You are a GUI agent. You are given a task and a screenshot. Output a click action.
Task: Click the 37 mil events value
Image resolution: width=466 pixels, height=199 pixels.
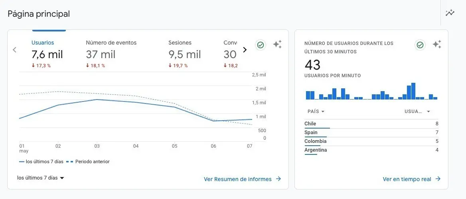(101, 55)
